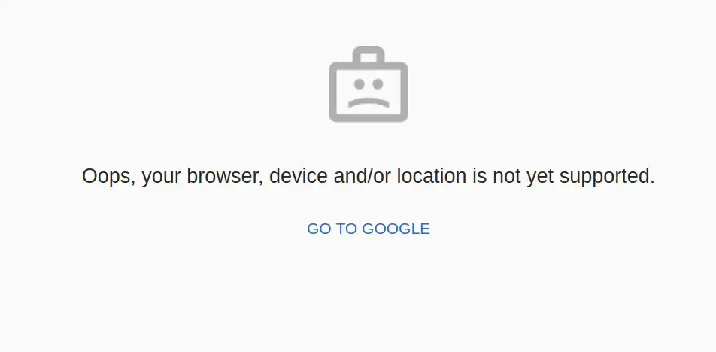Click the word 'browser' in the error text
Viewport: 716px width, 352px height.
221,176
